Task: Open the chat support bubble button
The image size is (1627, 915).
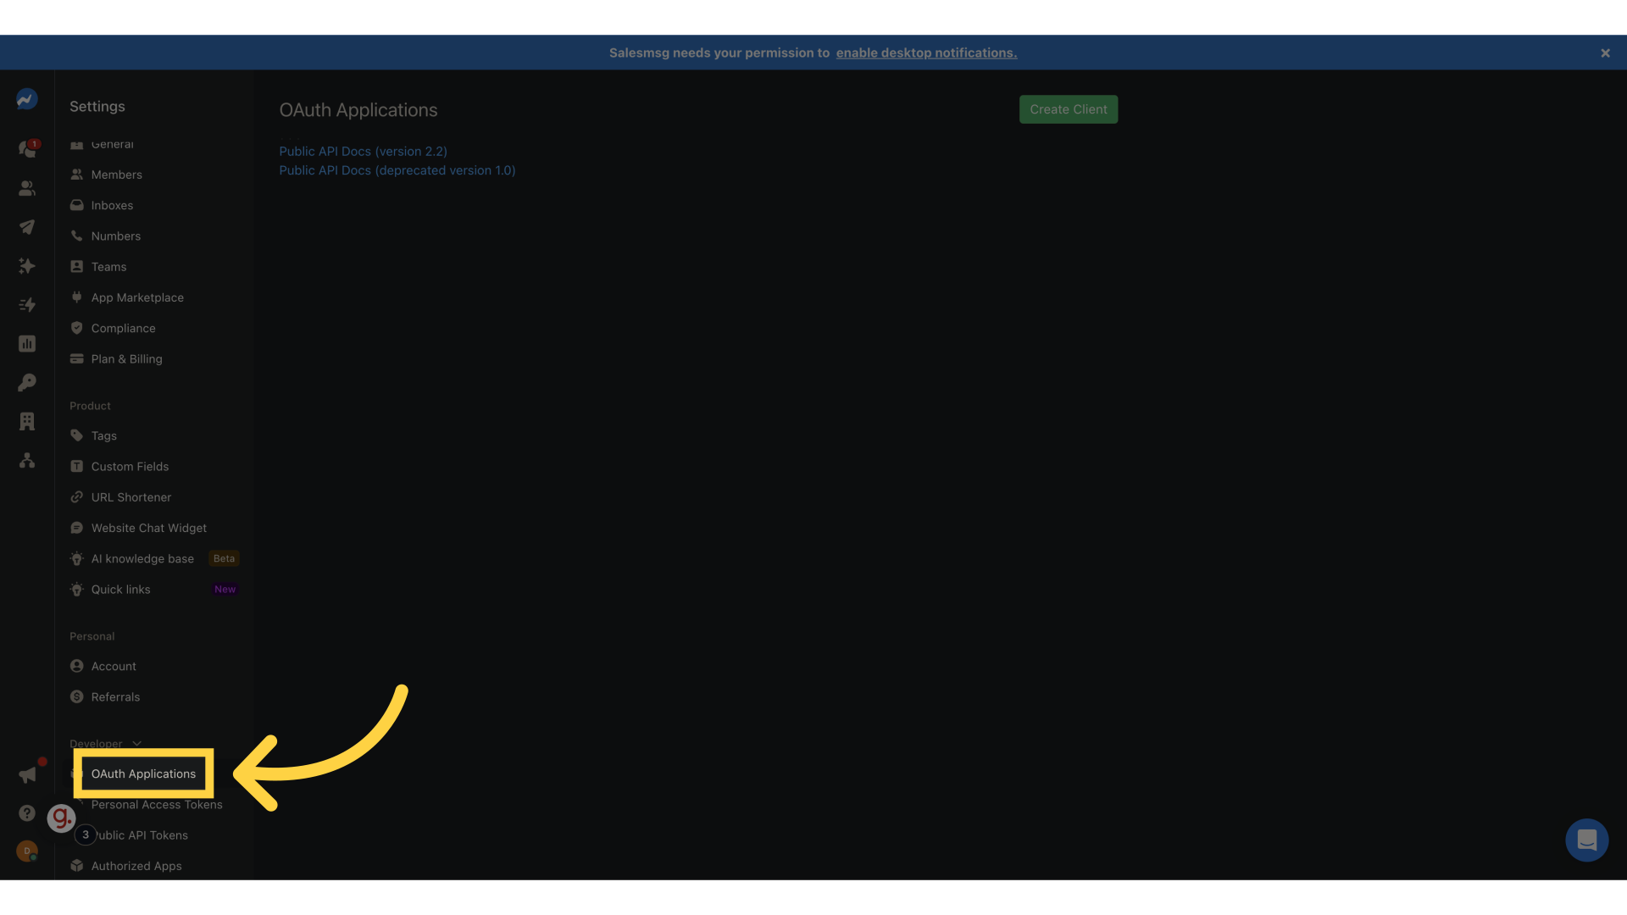Action: (1587, 840)
